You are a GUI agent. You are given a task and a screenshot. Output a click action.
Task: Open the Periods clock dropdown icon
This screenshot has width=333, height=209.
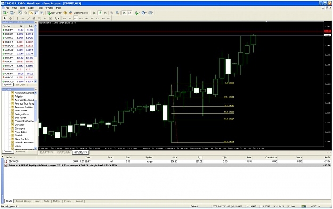pyautogui.click(x=144, y=13)
